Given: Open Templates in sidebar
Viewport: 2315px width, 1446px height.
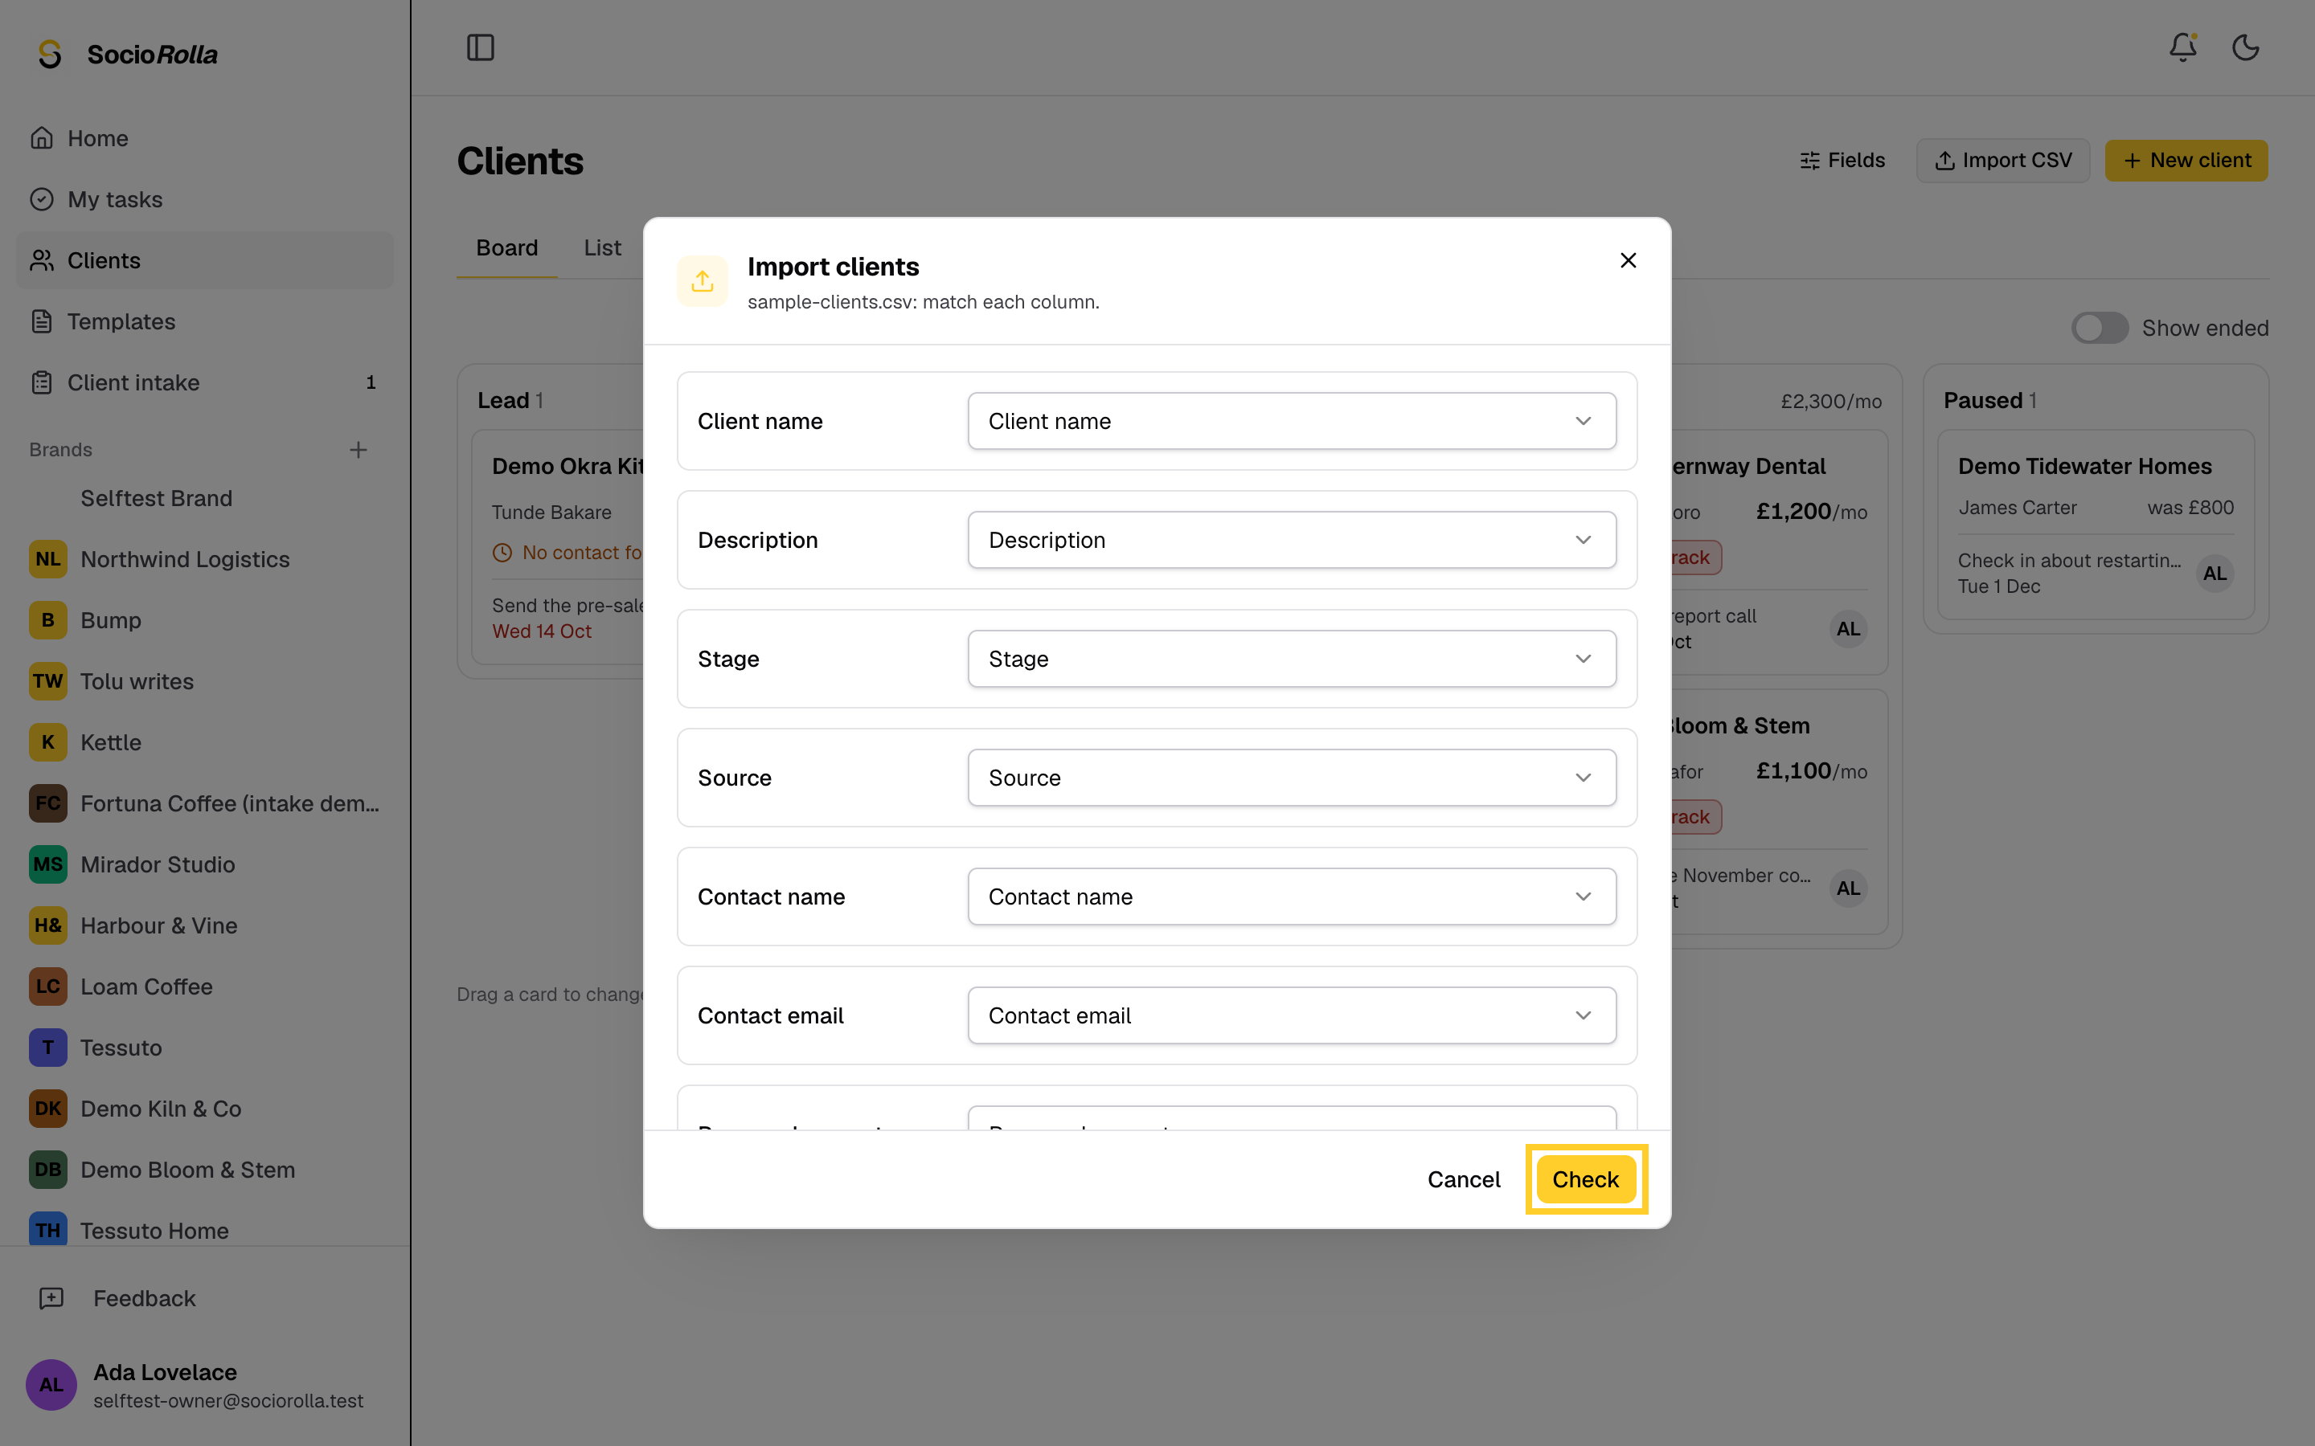Looking at the screenshot, I should [205, 321].
